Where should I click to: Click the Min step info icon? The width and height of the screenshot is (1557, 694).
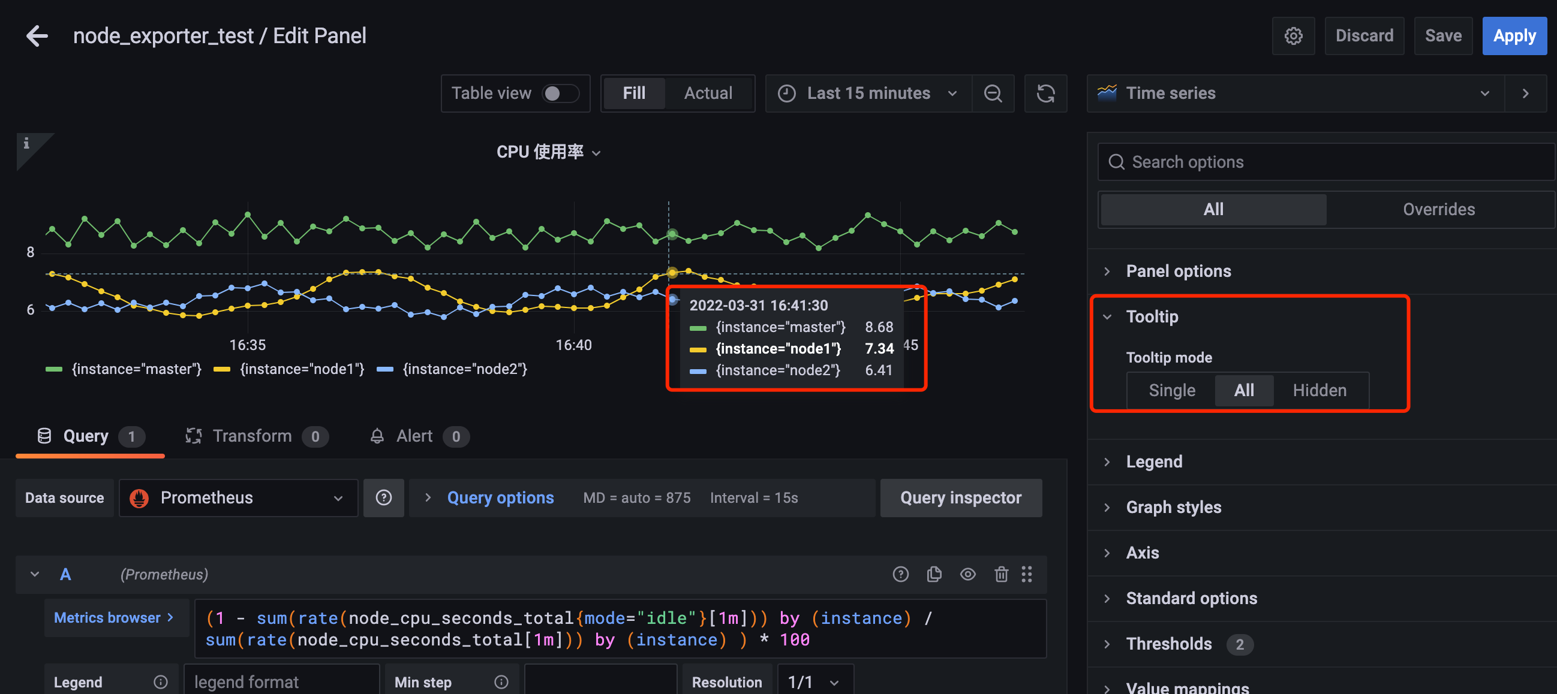tap(501, 682)
